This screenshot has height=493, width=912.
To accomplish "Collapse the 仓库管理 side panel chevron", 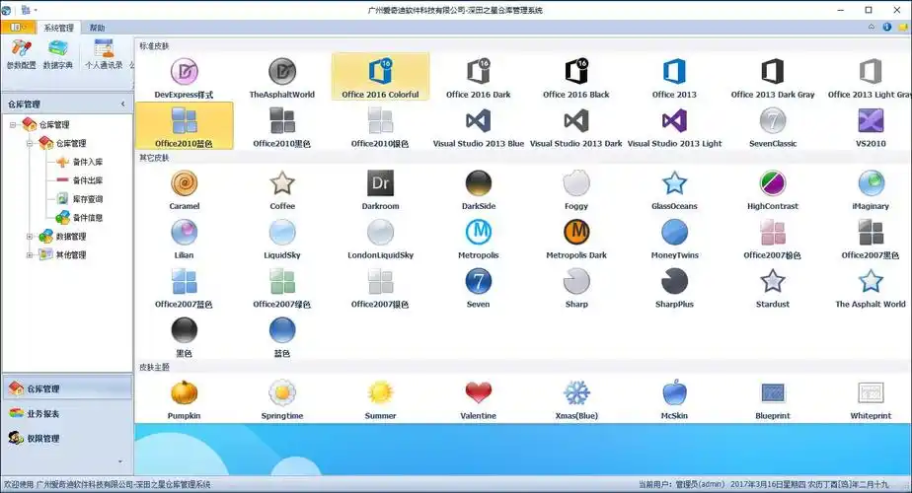I will [x=122, y=105].
